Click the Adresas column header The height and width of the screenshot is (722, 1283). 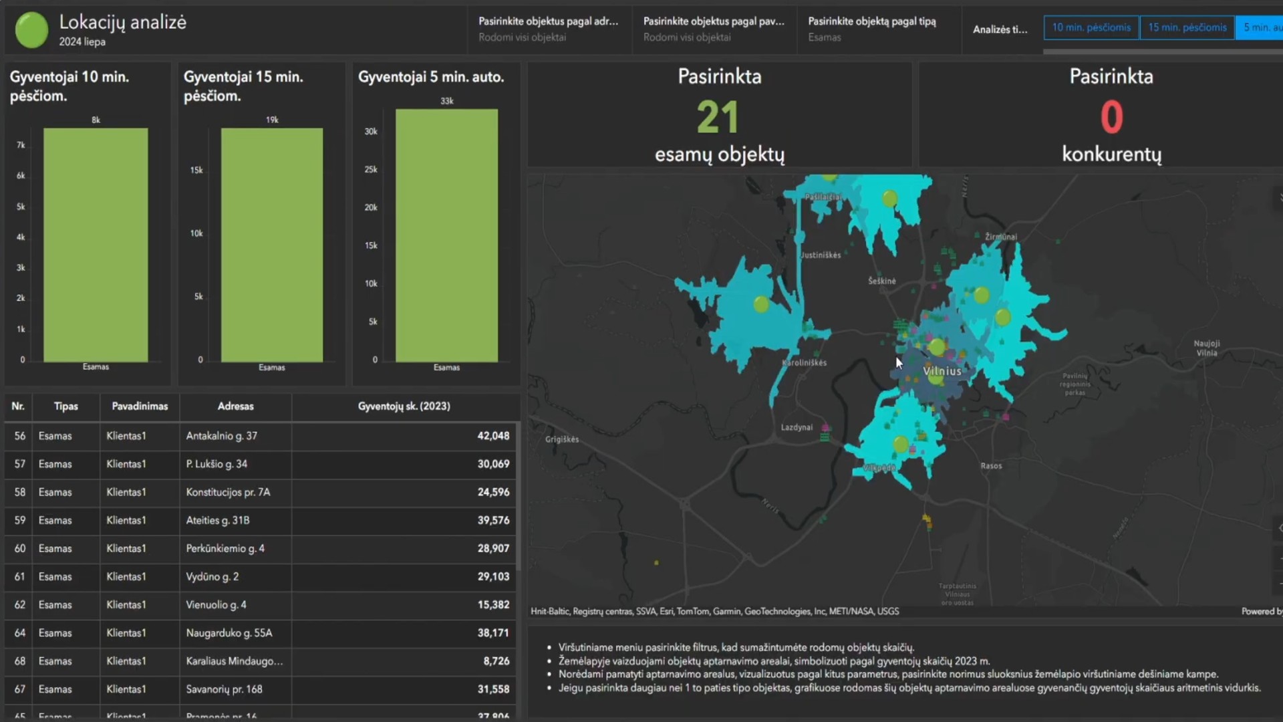pos(235,406)
